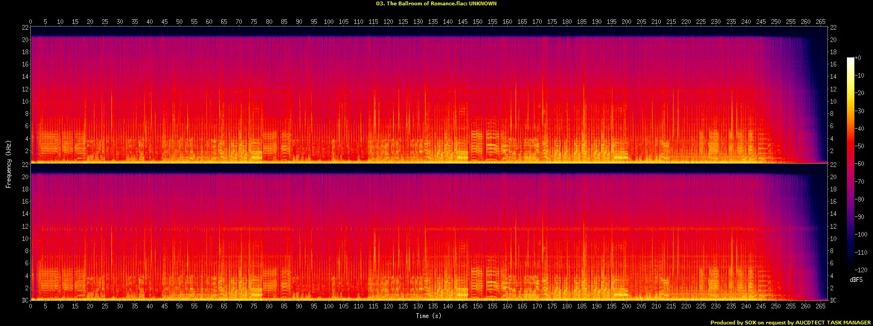Click the 20 kHz label on upper channel's left axis

tap(24, 40)
